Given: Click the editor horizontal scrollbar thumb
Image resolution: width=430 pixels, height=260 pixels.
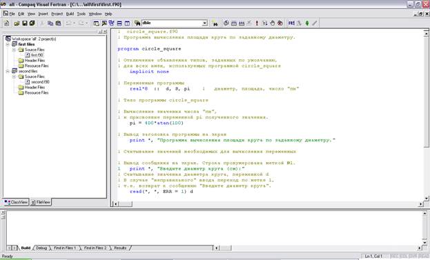Looking at the screenshot, I should click(x=126, y=204).
